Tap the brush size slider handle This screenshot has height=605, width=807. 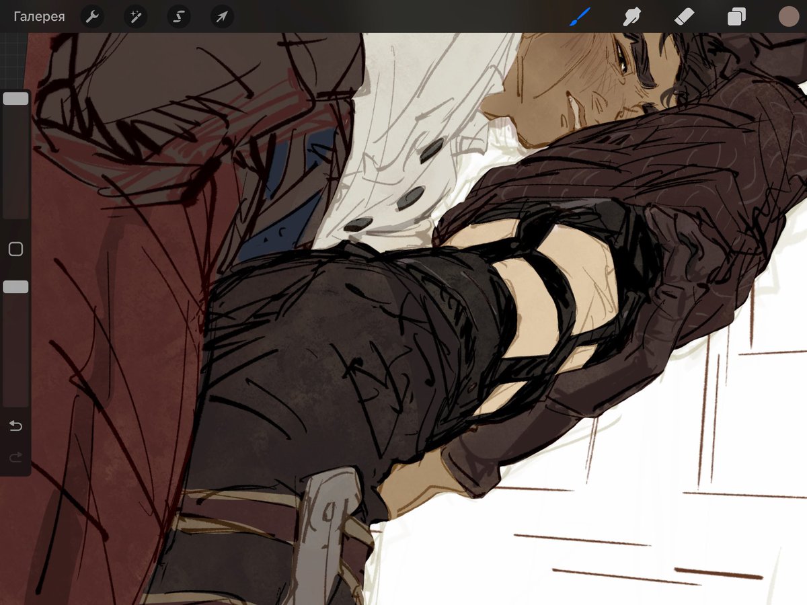pyautogui.click(x=15, y=99)
